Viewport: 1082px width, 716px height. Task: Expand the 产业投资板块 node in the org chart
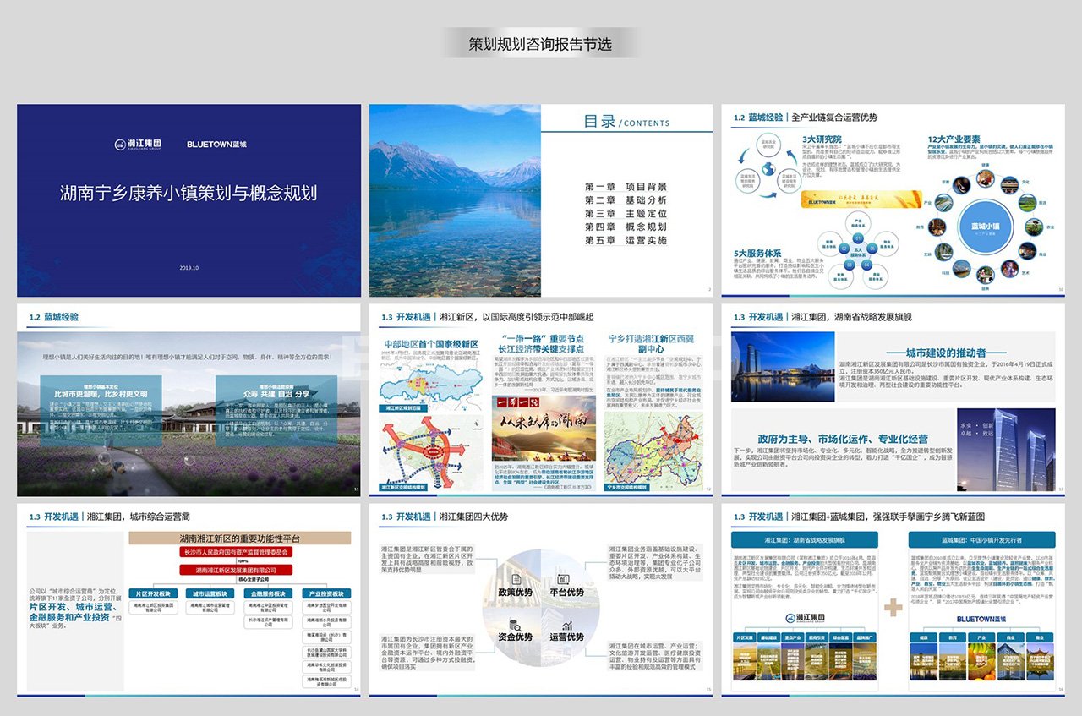click(x=326, y=593)
